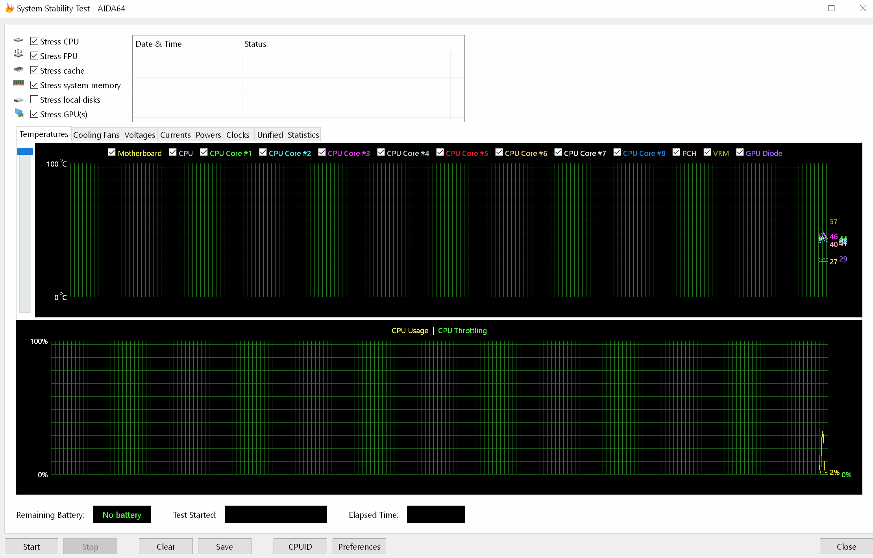Maximize the System Stability Test window

click(831, 8)
